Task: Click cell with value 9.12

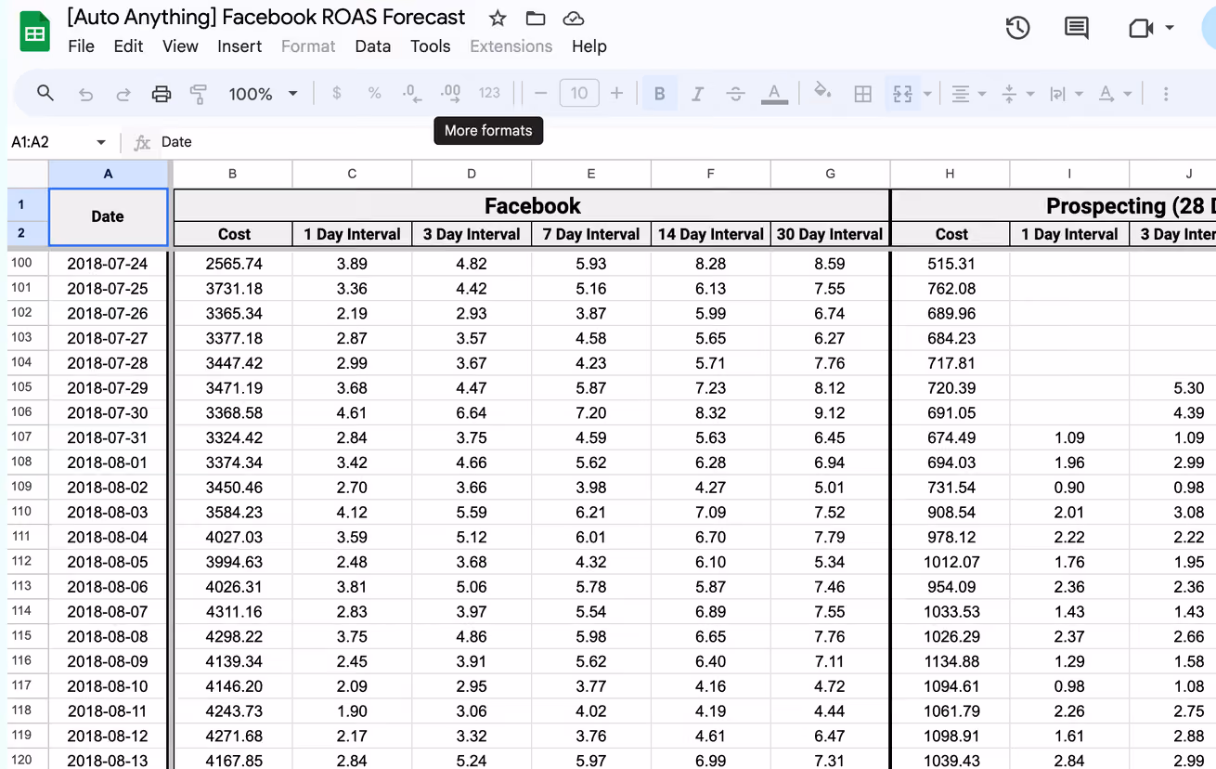Action: pyautogui.click(x=830, y=412)
